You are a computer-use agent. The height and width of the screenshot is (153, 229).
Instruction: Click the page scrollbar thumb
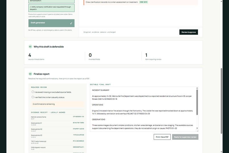tap(221, 101)
